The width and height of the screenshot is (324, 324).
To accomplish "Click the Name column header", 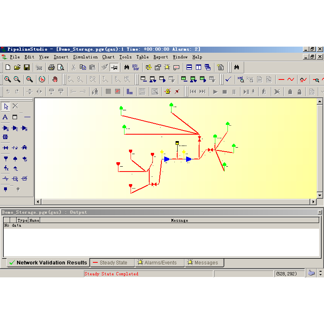I will point(34,221).
